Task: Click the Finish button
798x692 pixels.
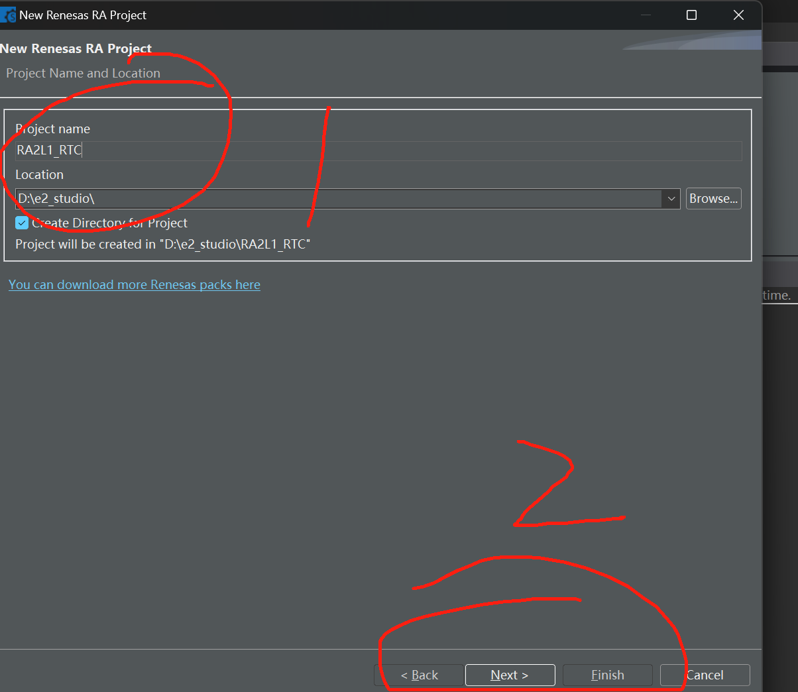Action: point(607,675)
